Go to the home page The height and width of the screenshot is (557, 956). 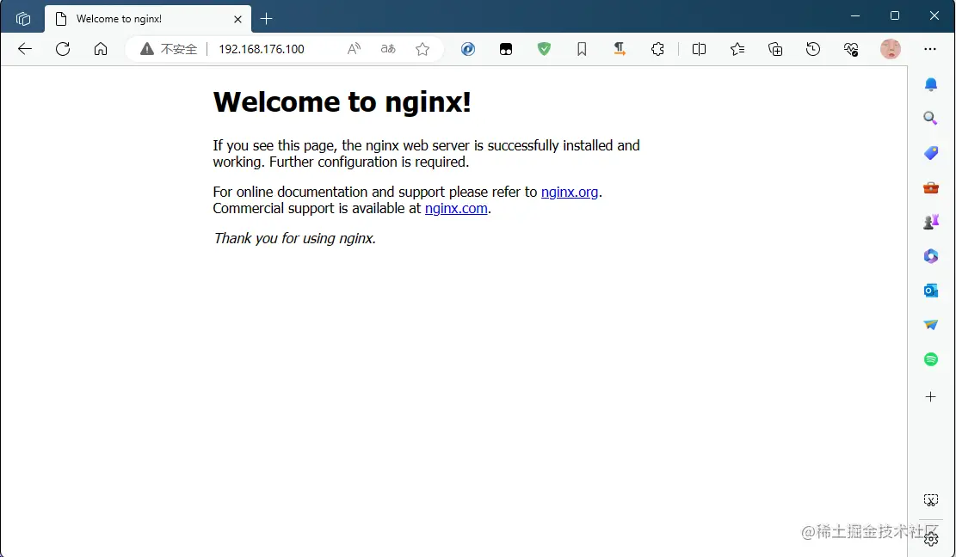[101, 49]
